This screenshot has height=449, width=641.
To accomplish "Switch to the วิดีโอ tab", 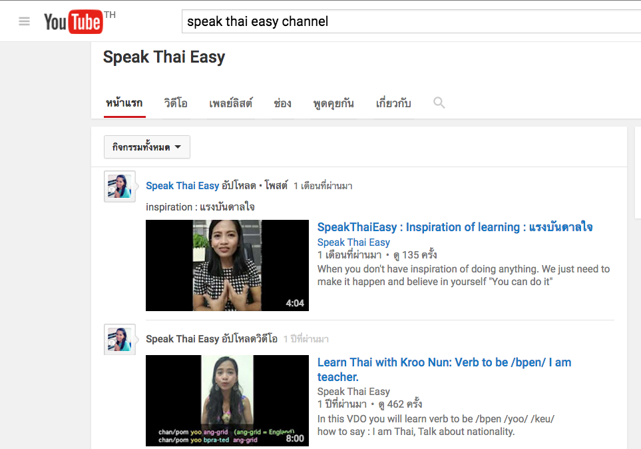I will click(x=176, y=103).
